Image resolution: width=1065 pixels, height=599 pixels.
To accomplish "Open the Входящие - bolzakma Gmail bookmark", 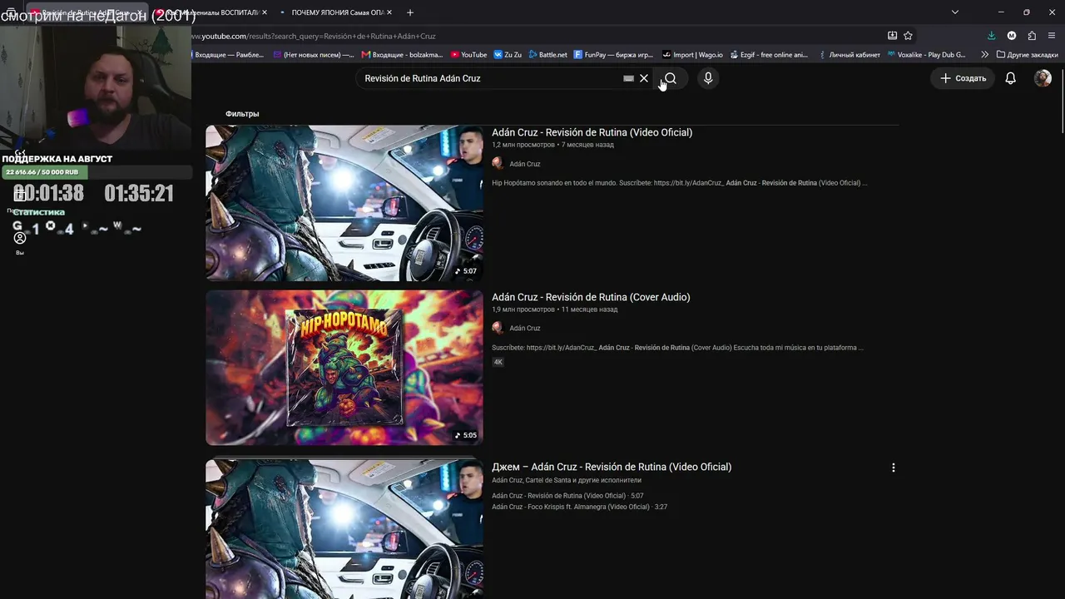I will click(402, 55).
